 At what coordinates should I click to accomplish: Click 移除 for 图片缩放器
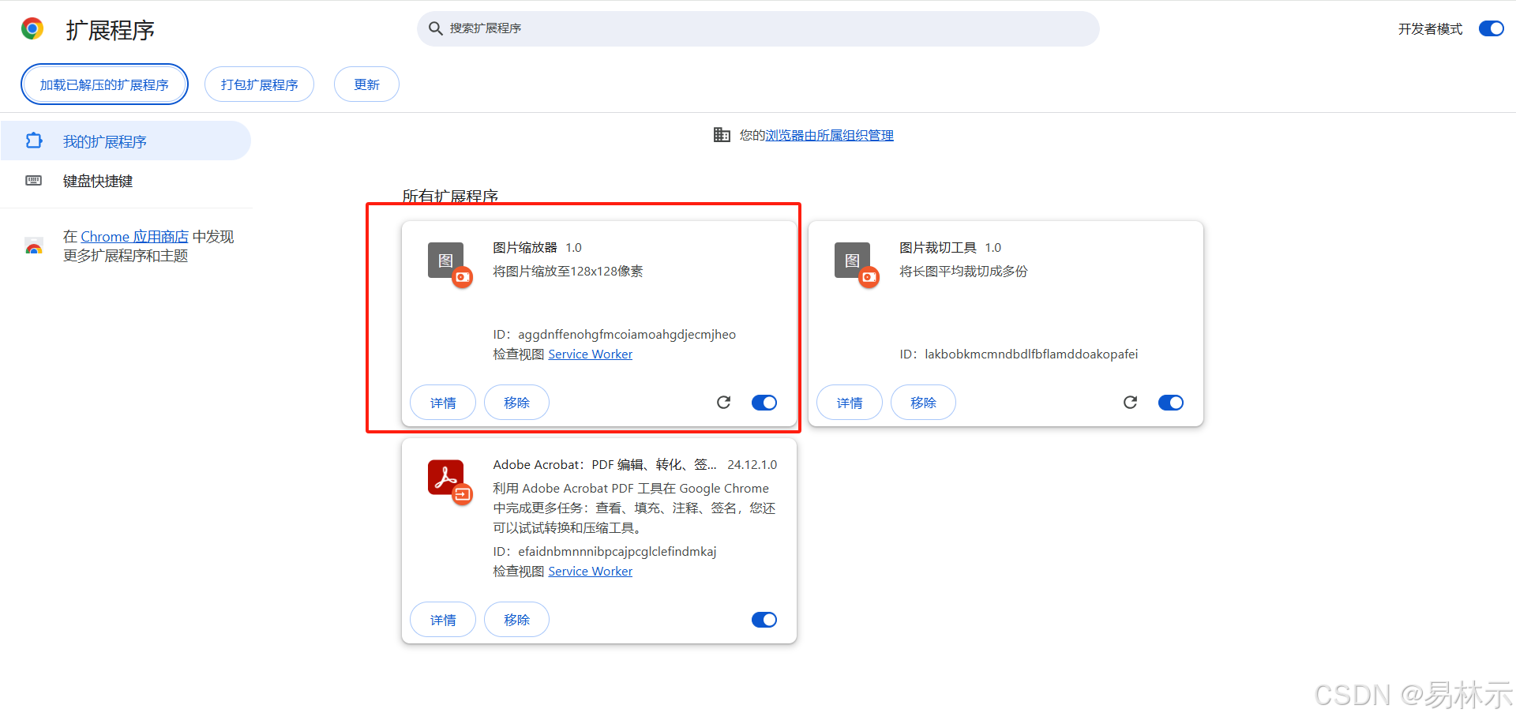coord(516,403)
